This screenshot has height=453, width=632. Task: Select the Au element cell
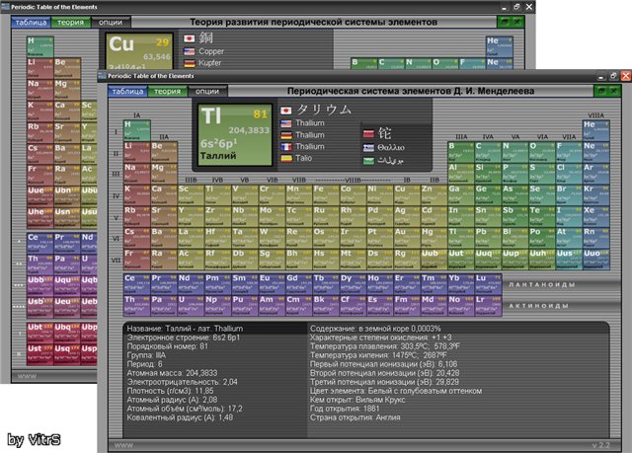(x=407, y=238)
